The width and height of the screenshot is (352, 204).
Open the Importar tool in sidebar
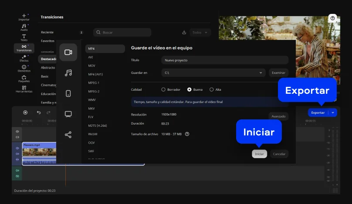point(24,17)
